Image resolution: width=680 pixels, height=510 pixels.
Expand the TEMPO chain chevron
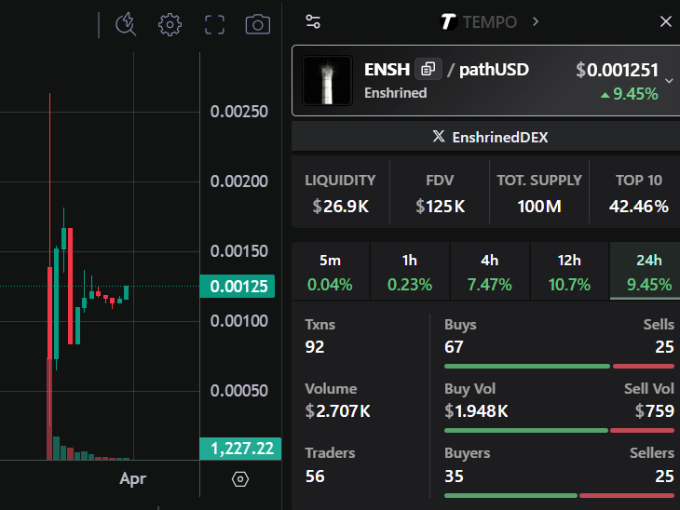coord(536,21)
